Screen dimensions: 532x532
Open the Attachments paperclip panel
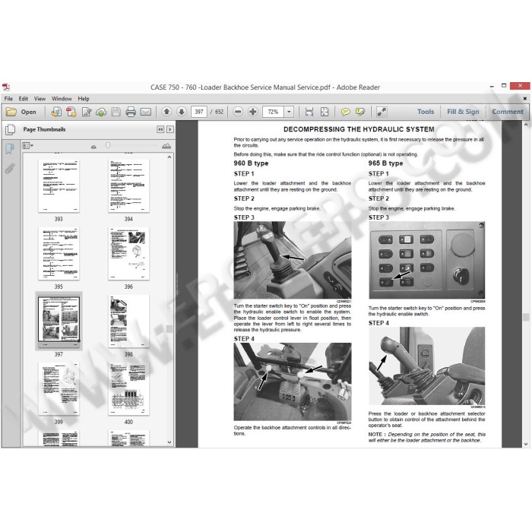(x=10, y=168)
